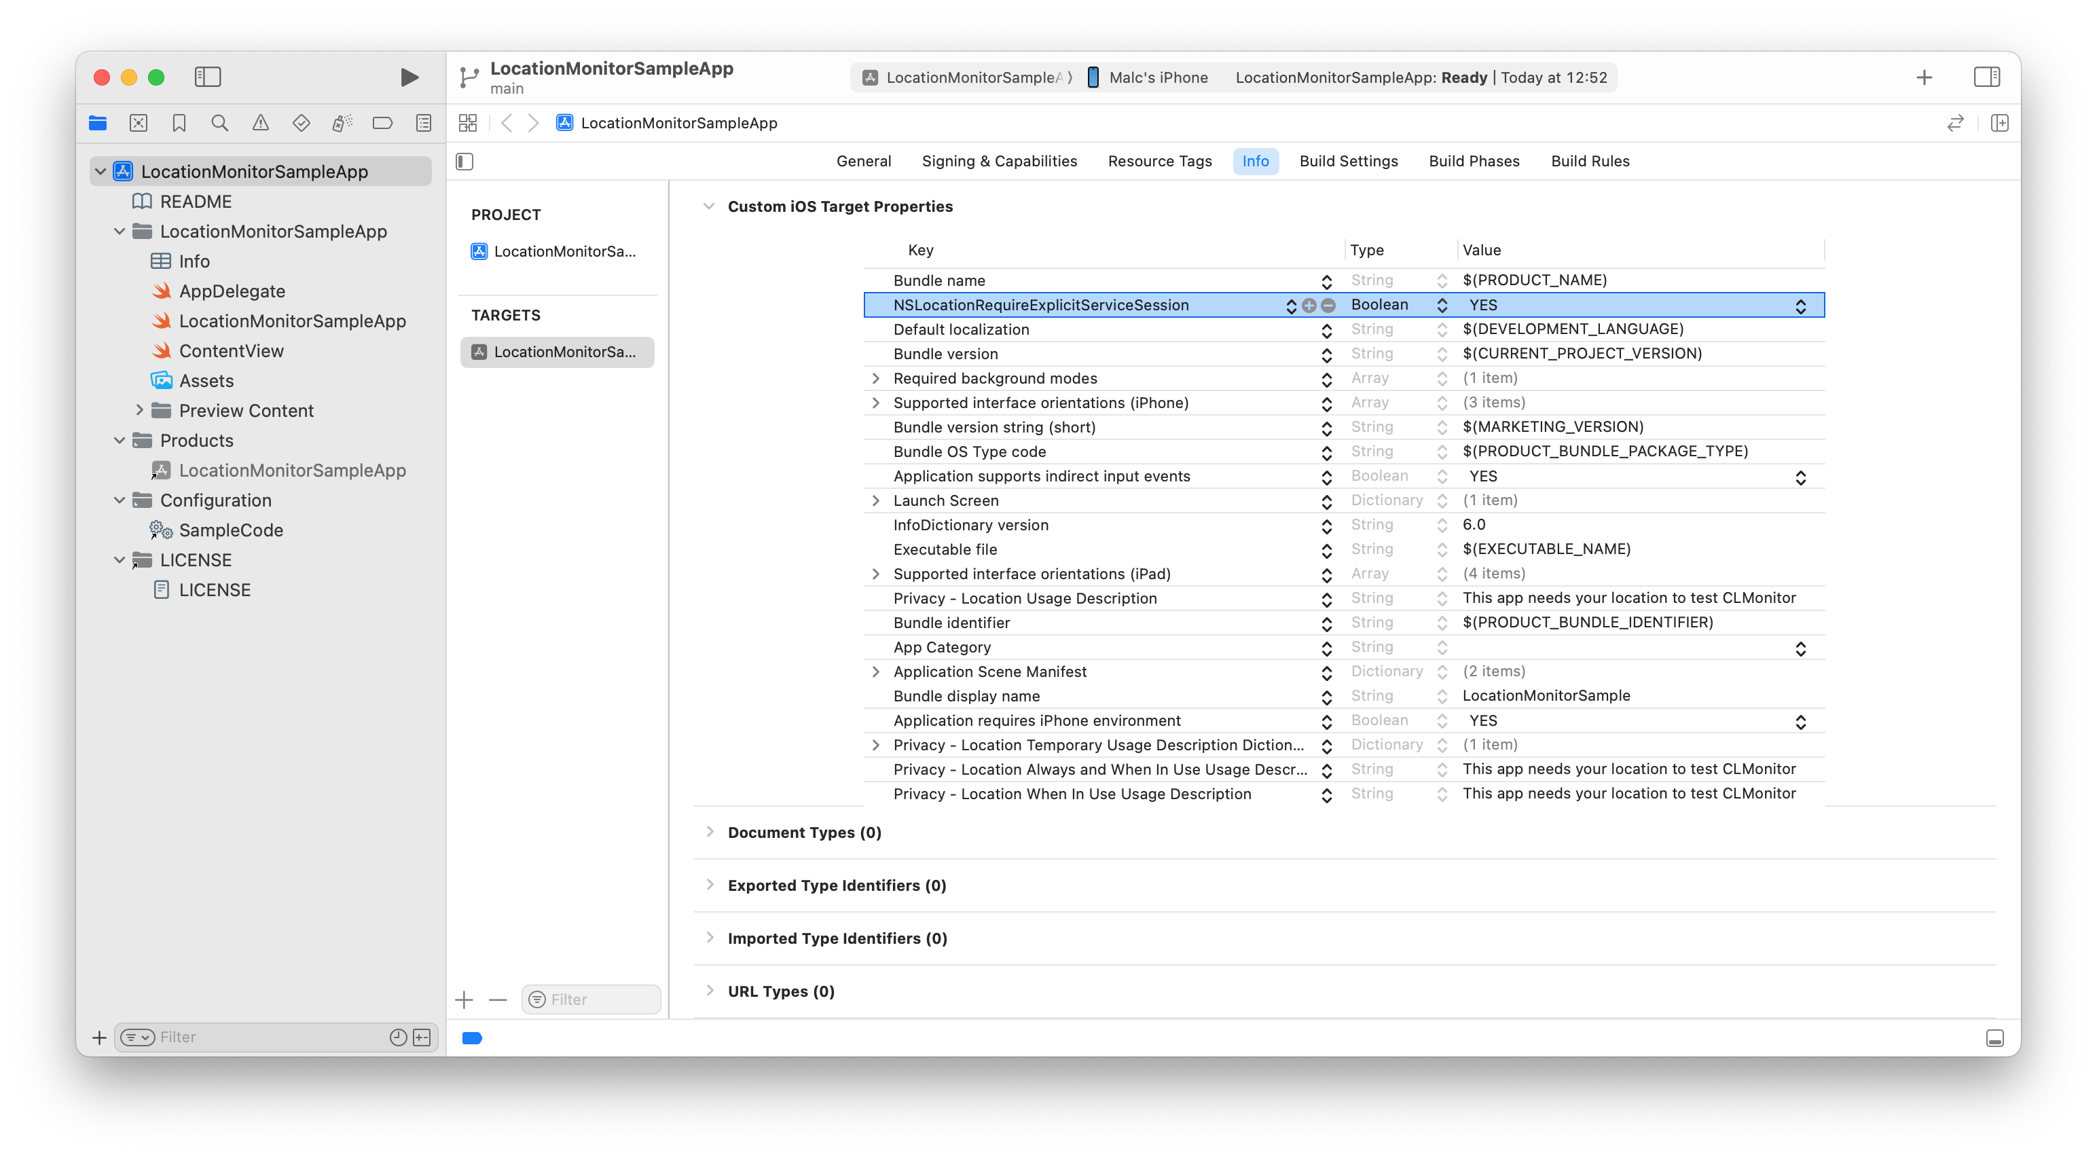Add a new file in navigator footer

pos(99,1037)
